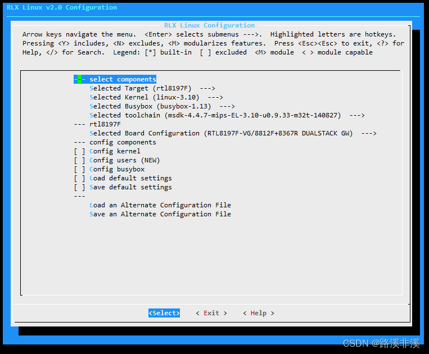Image resolution: width=429 pixels, height=354 pixels.
Task: Click the '--- config components' heading
Action: 115,142
